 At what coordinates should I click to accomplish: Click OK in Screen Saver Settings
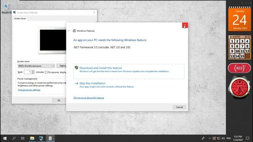[x=59, y=100]
